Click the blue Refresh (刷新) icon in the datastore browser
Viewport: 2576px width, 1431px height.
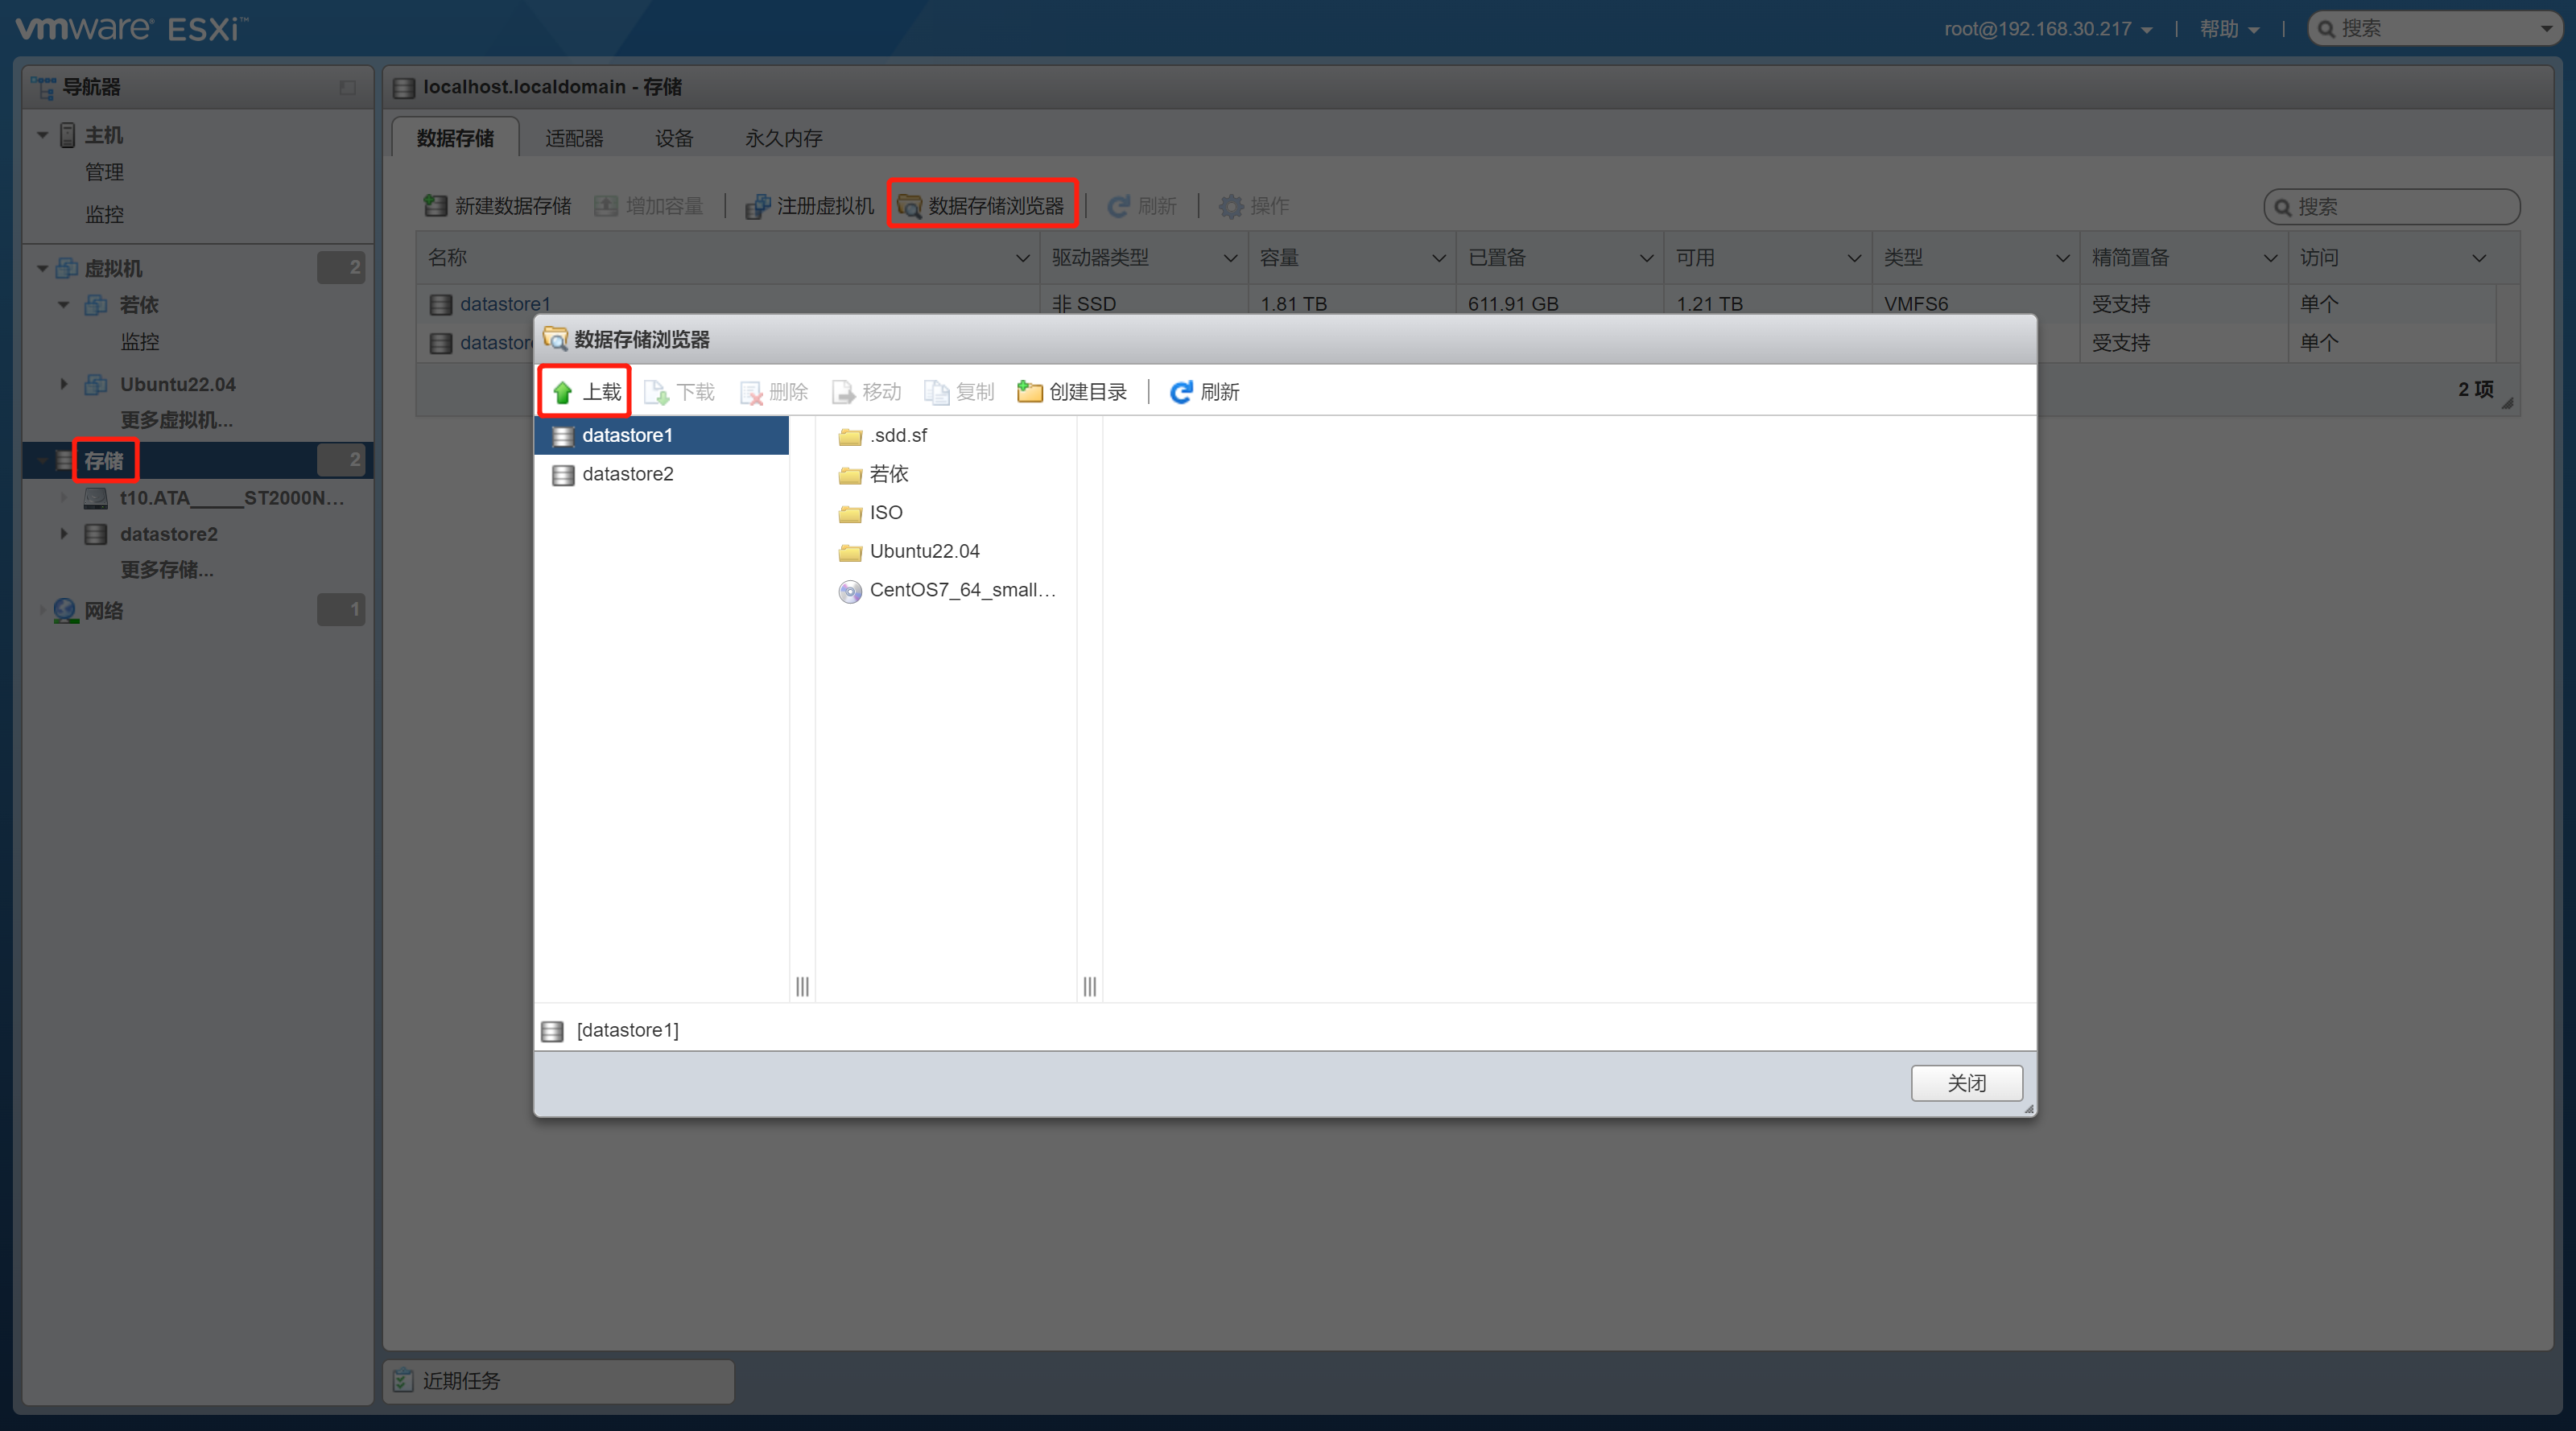point(1181,392)
